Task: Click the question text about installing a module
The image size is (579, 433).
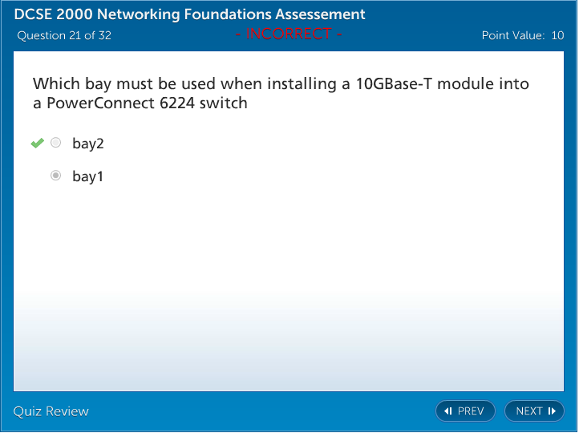Action: [x=281, y=93]
